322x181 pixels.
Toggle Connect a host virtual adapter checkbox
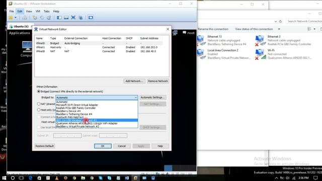click(x=39, y=117)
